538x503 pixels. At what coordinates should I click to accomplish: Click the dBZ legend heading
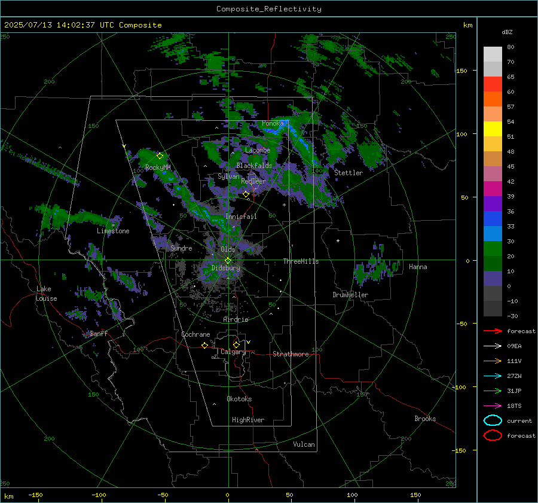pos(507,32)
